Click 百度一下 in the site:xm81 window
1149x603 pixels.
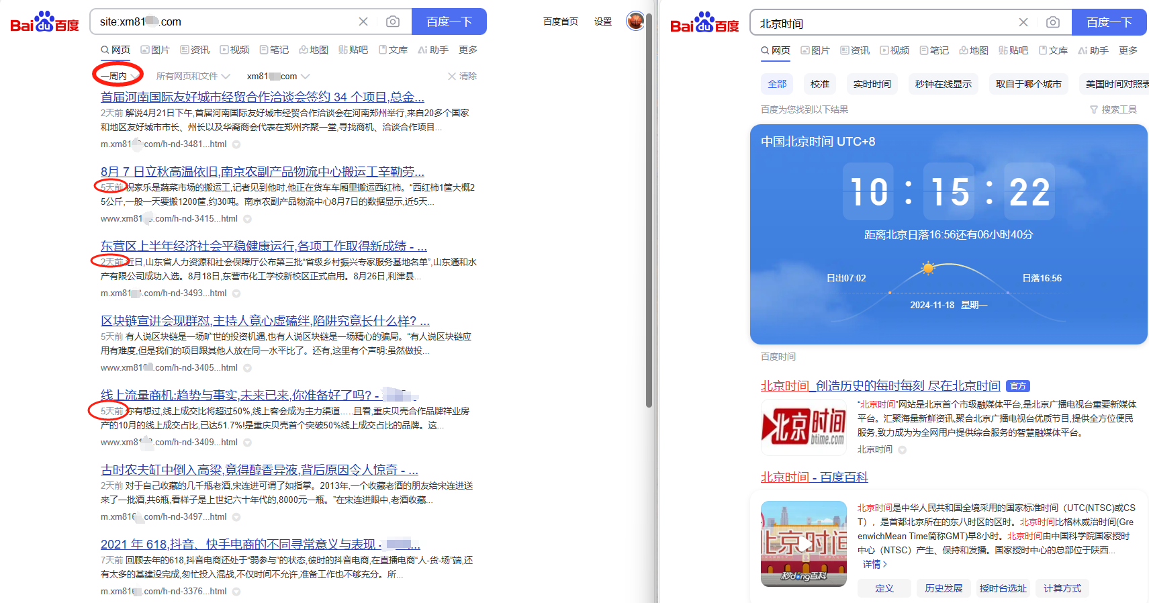(449, 21)
